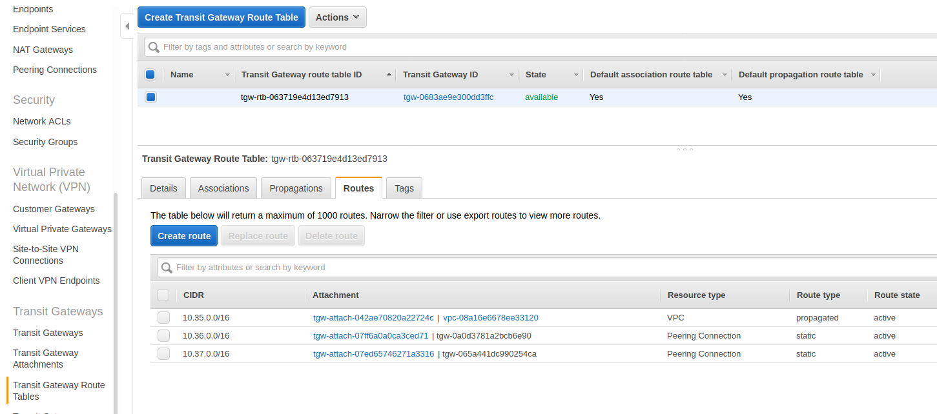
Task: Check the 10.37.0.0/16 route checkbox
Action: click(x=163, y=354)
